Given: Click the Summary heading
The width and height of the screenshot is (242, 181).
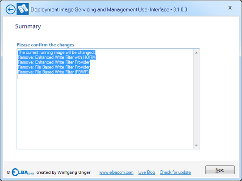Looking at the screenshot, I should pos(28,26).
